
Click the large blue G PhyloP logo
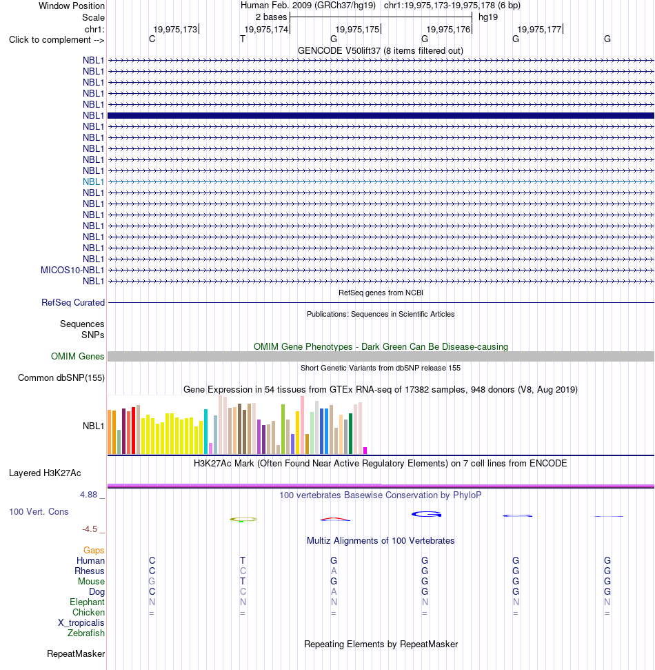click(x=426, y=514)
